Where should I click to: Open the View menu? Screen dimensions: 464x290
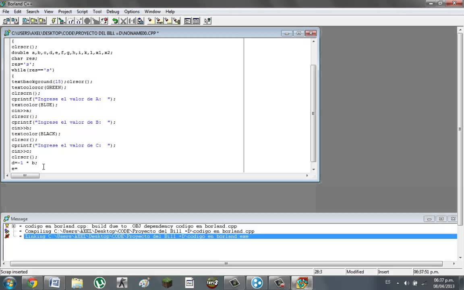[48, 12]
